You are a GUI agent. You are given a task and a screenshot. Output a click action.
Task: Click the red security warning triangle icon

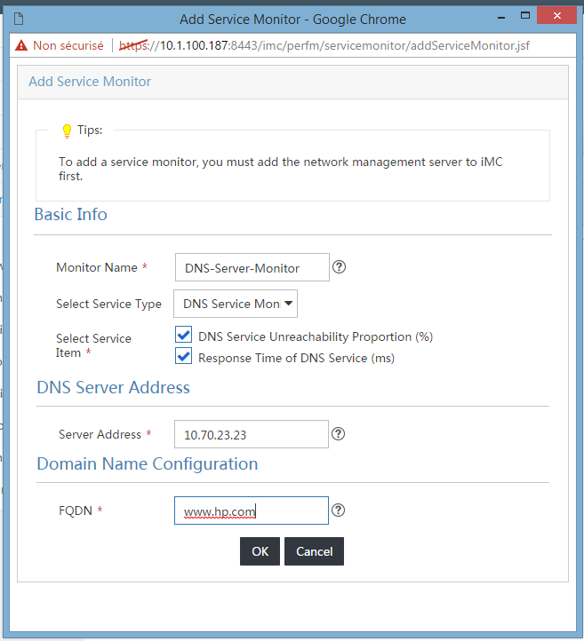(x=21, y=45)
